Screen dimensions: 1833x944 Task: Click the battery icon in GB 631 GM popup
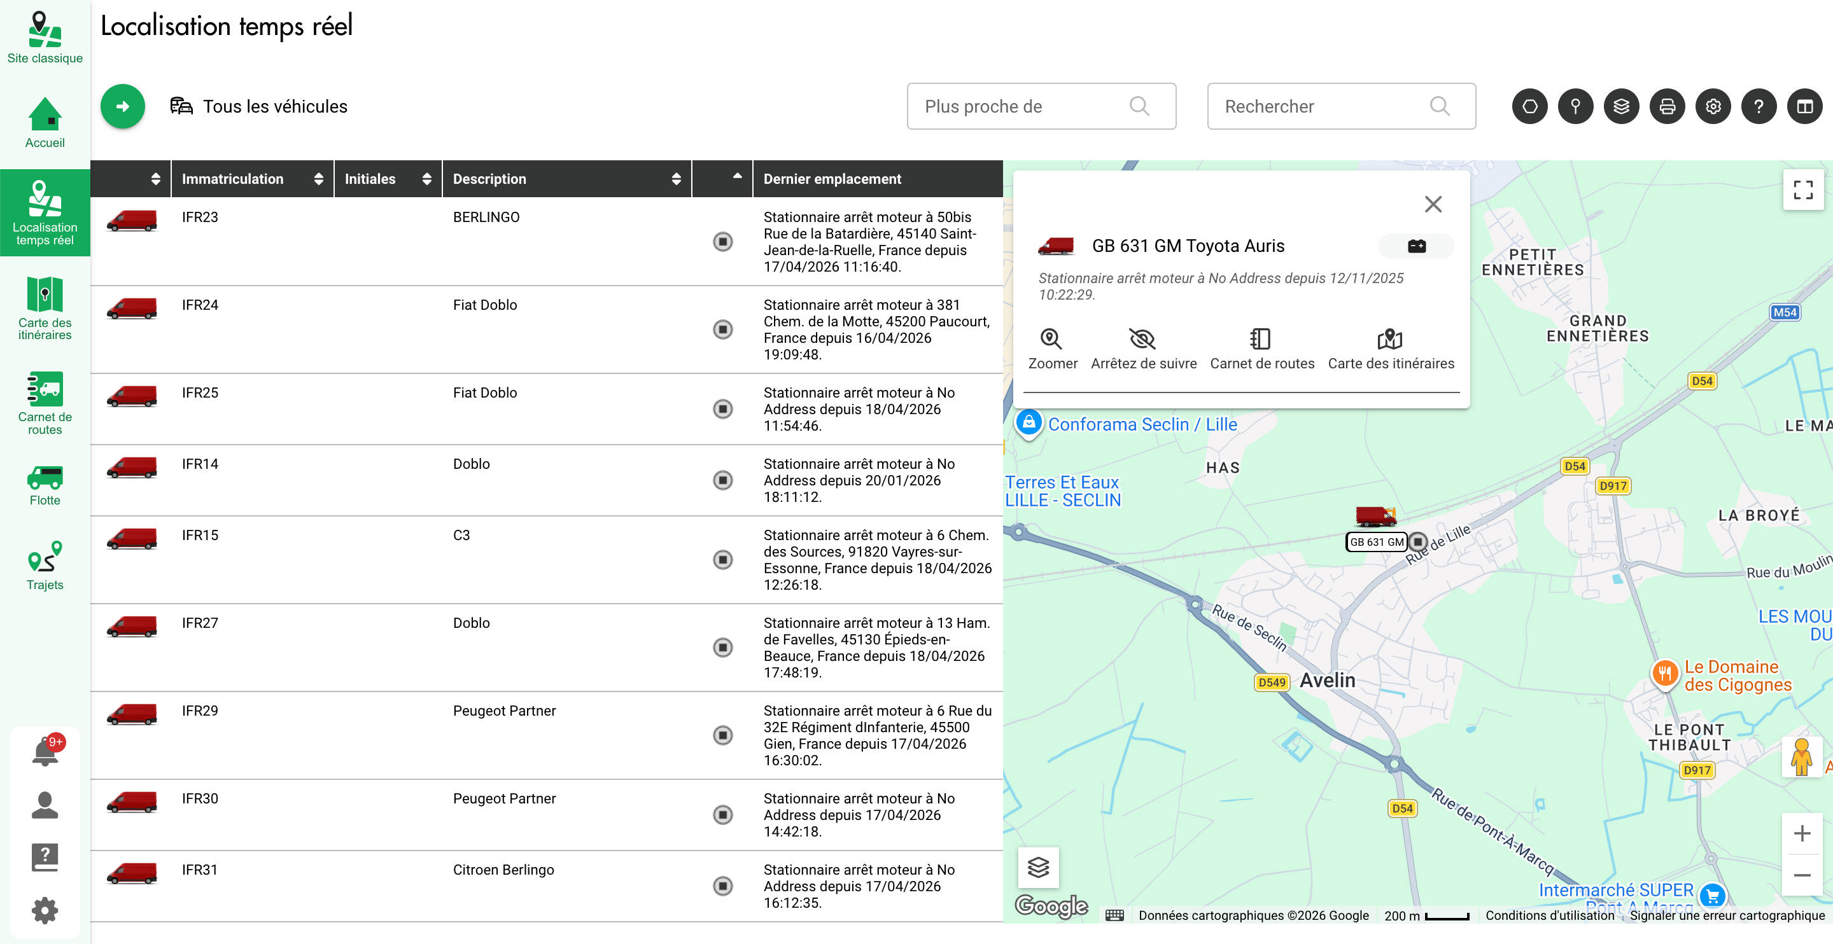(1415, 246)
